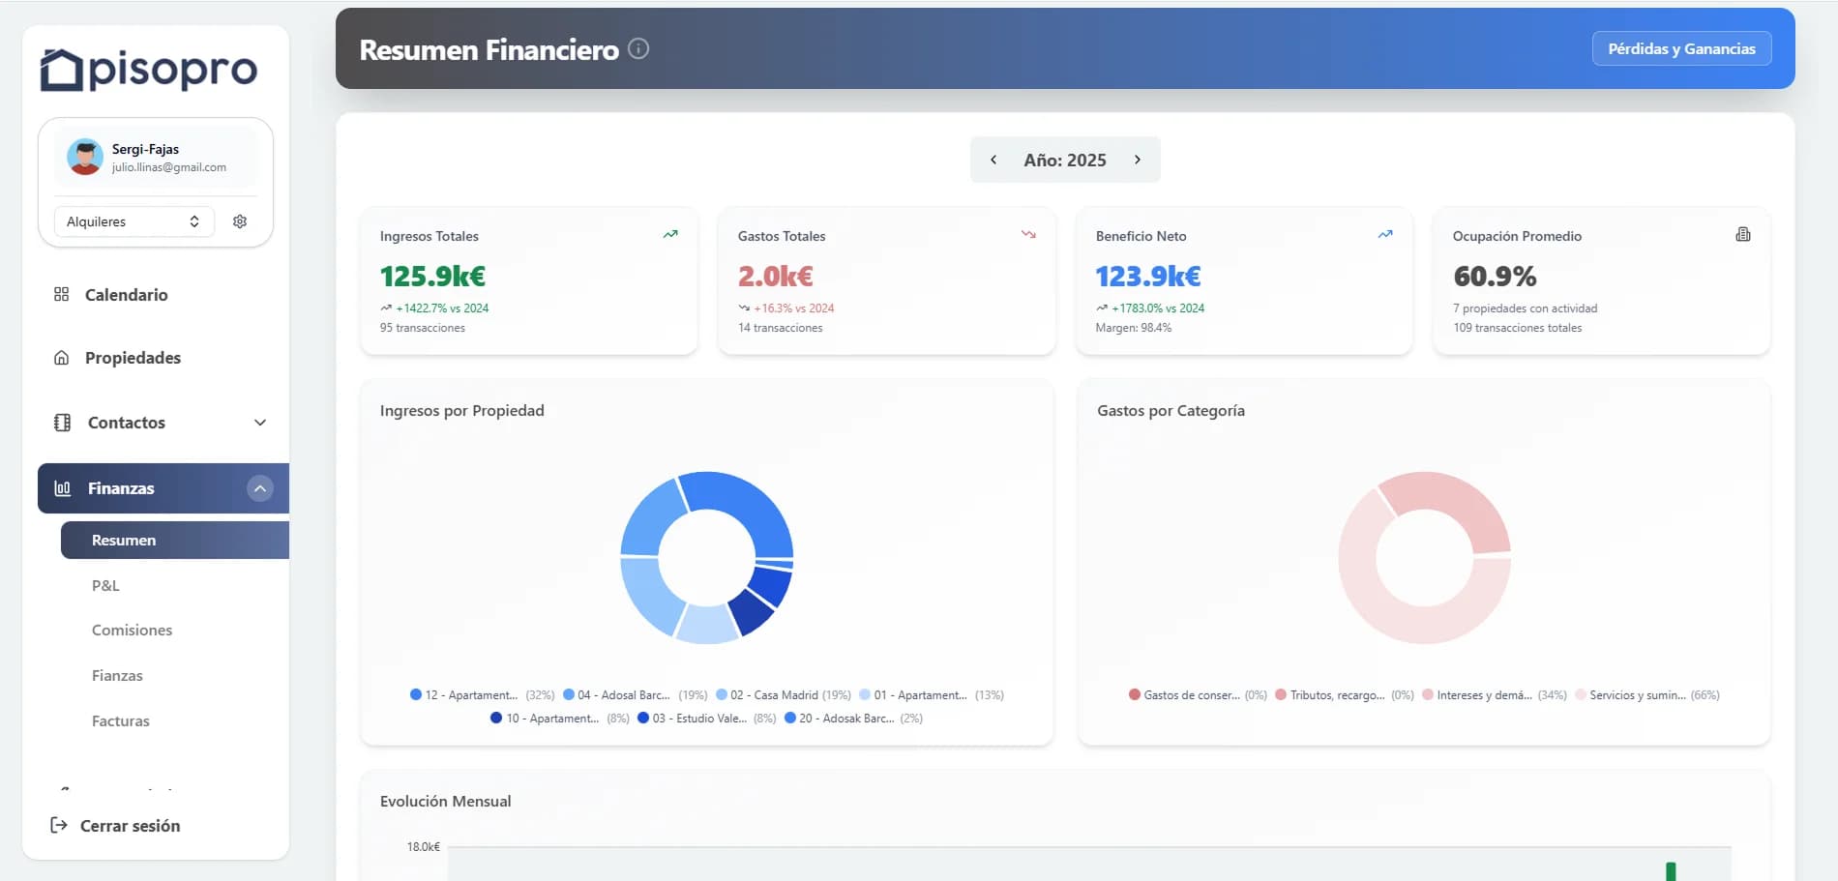The width and height of the screenshot is (1838, 881).
Task: Click the 12 - Apartament legend dot
Action: tap(416, 694)
